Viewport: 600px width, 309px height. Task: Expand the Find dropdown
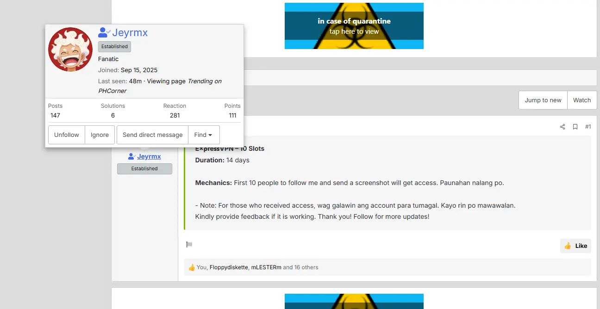(203, 135)
